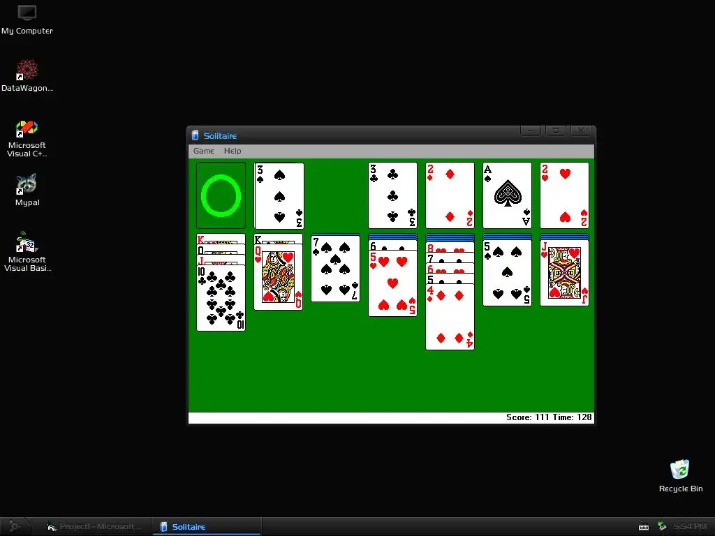Click the empty deck green circle to redeal
Screen dimensions: 715x536
point(221,195)
